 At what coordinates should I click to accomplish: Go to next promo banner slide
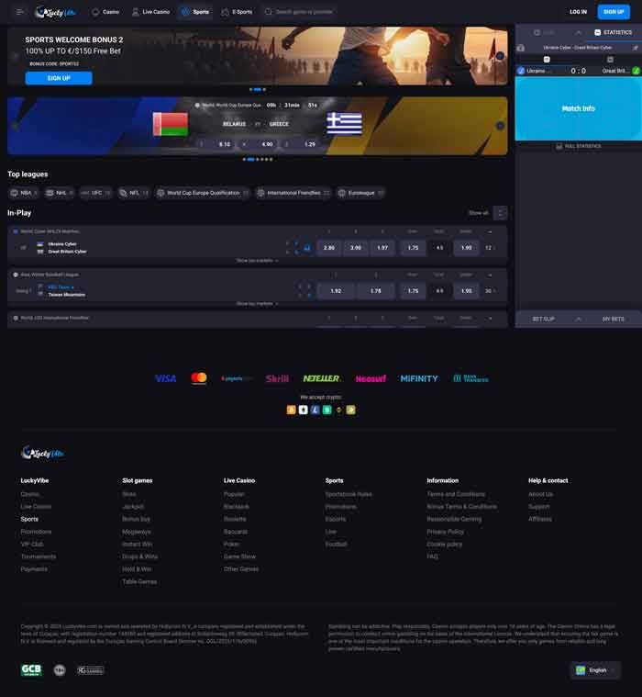(500, 56)
